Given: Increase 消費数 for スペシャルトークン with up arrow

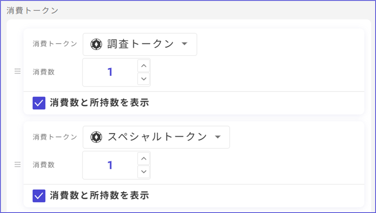Looking at the screenshot, I should coord(144,158).
